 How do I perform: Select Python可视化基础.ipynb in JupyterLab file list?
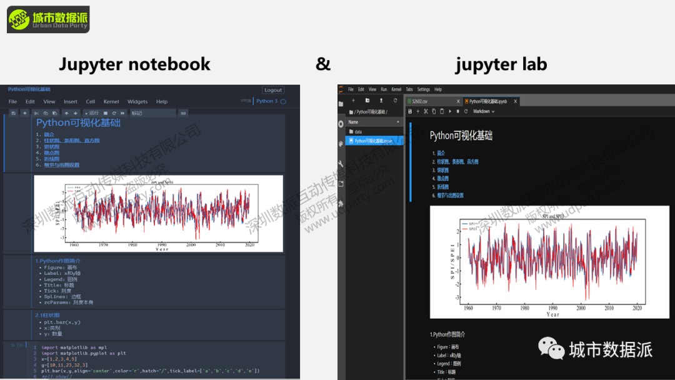tap(374, 141)
